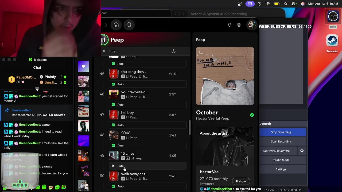The width and height of the screenshot is (342, 192).
Task: Go forward in the browser window
Action: point(184,14)
